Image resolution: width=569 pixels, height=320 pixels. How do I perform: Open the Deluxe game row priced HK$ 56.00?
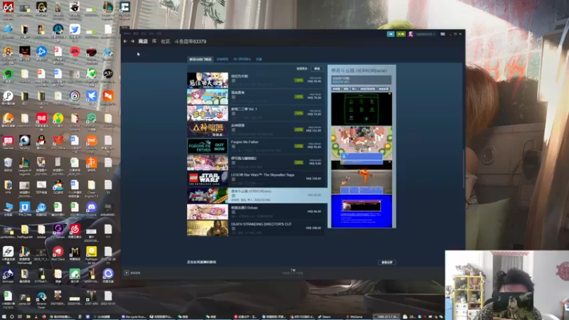coord(255,212)
